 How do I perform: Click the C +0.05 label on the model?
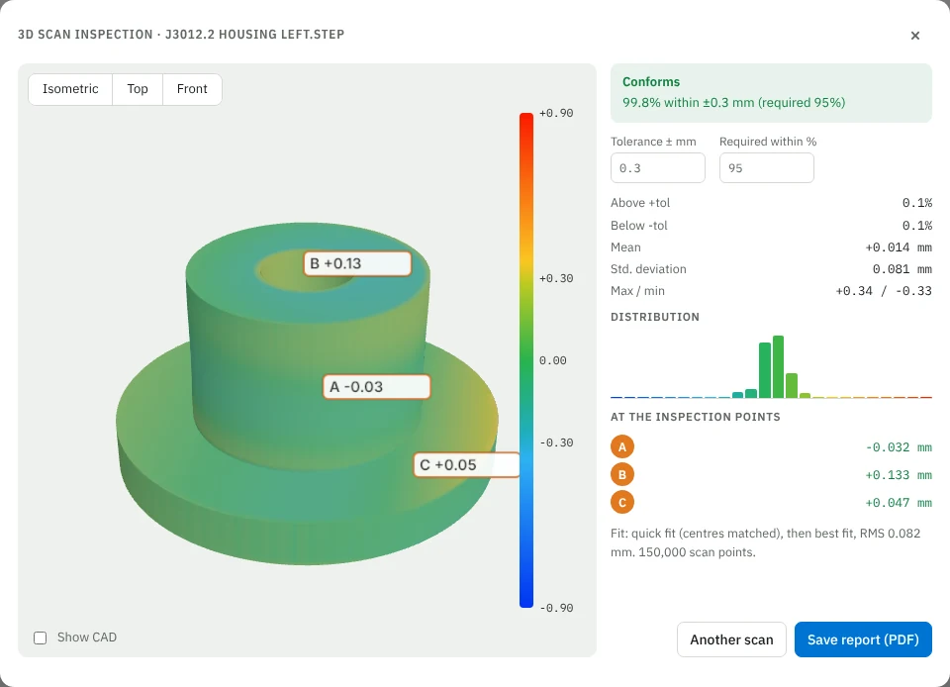pyautogui.click(x=466, y=464)
